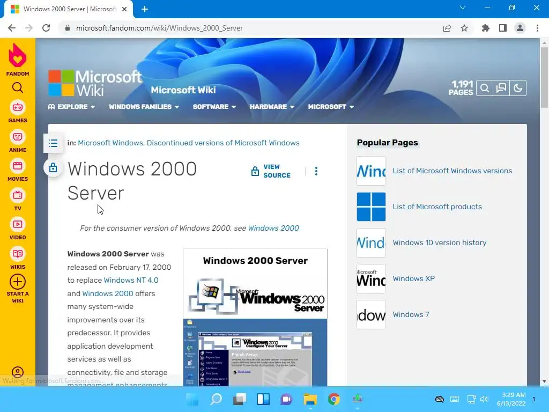Click the page protection lock icon
The height and width of the screenshot is (412, 549).
[x=53, y=167]
